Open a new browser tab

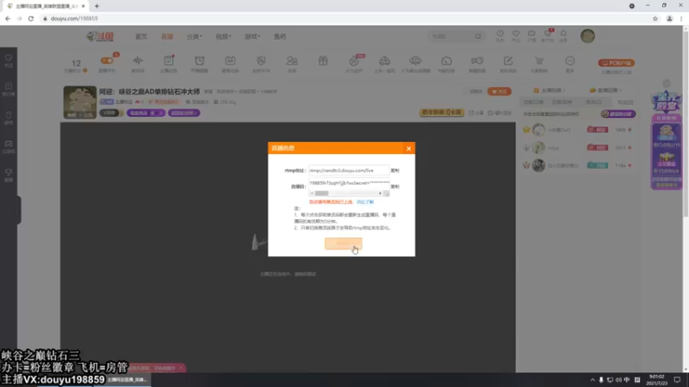click(x=96, y=6)
